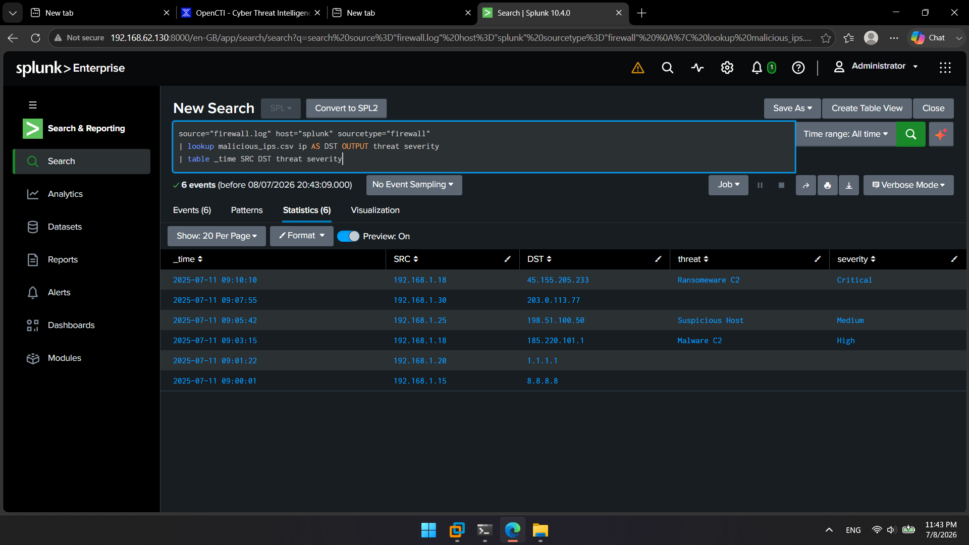The height and width of the screenshot is (545, 969).
Task: Open the Copilot Chat button
Action: (x=928, y=38)
